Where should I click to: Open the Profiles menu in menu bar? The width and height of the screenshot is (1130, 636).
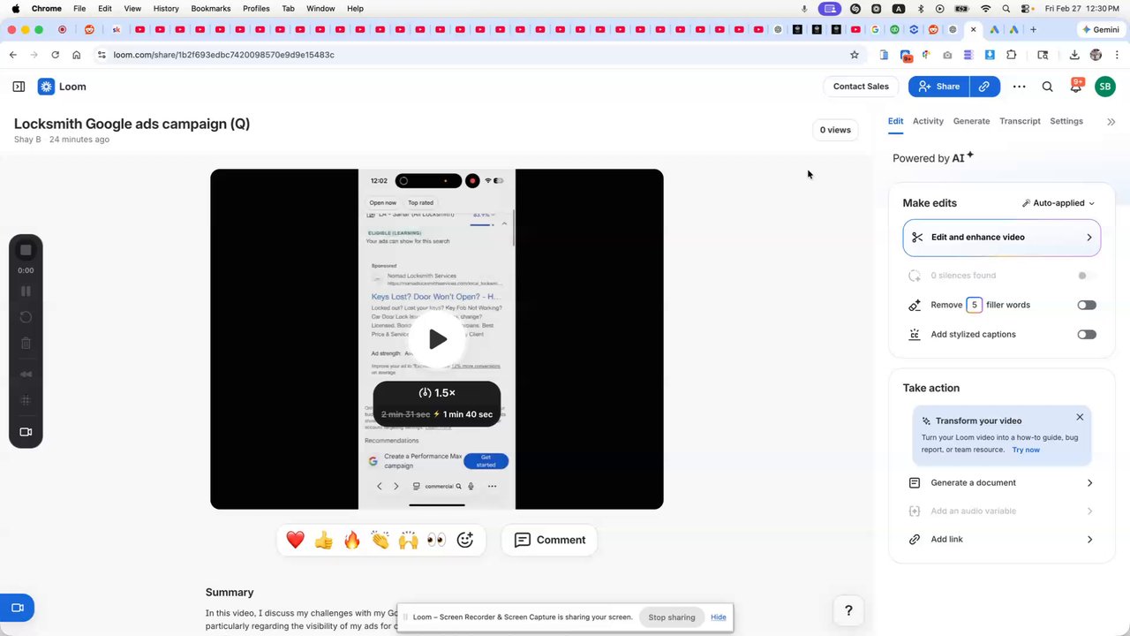coord(256,8)
